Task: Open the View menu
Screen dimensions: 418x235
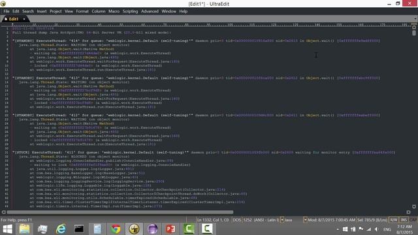Action: coord(69,11)
